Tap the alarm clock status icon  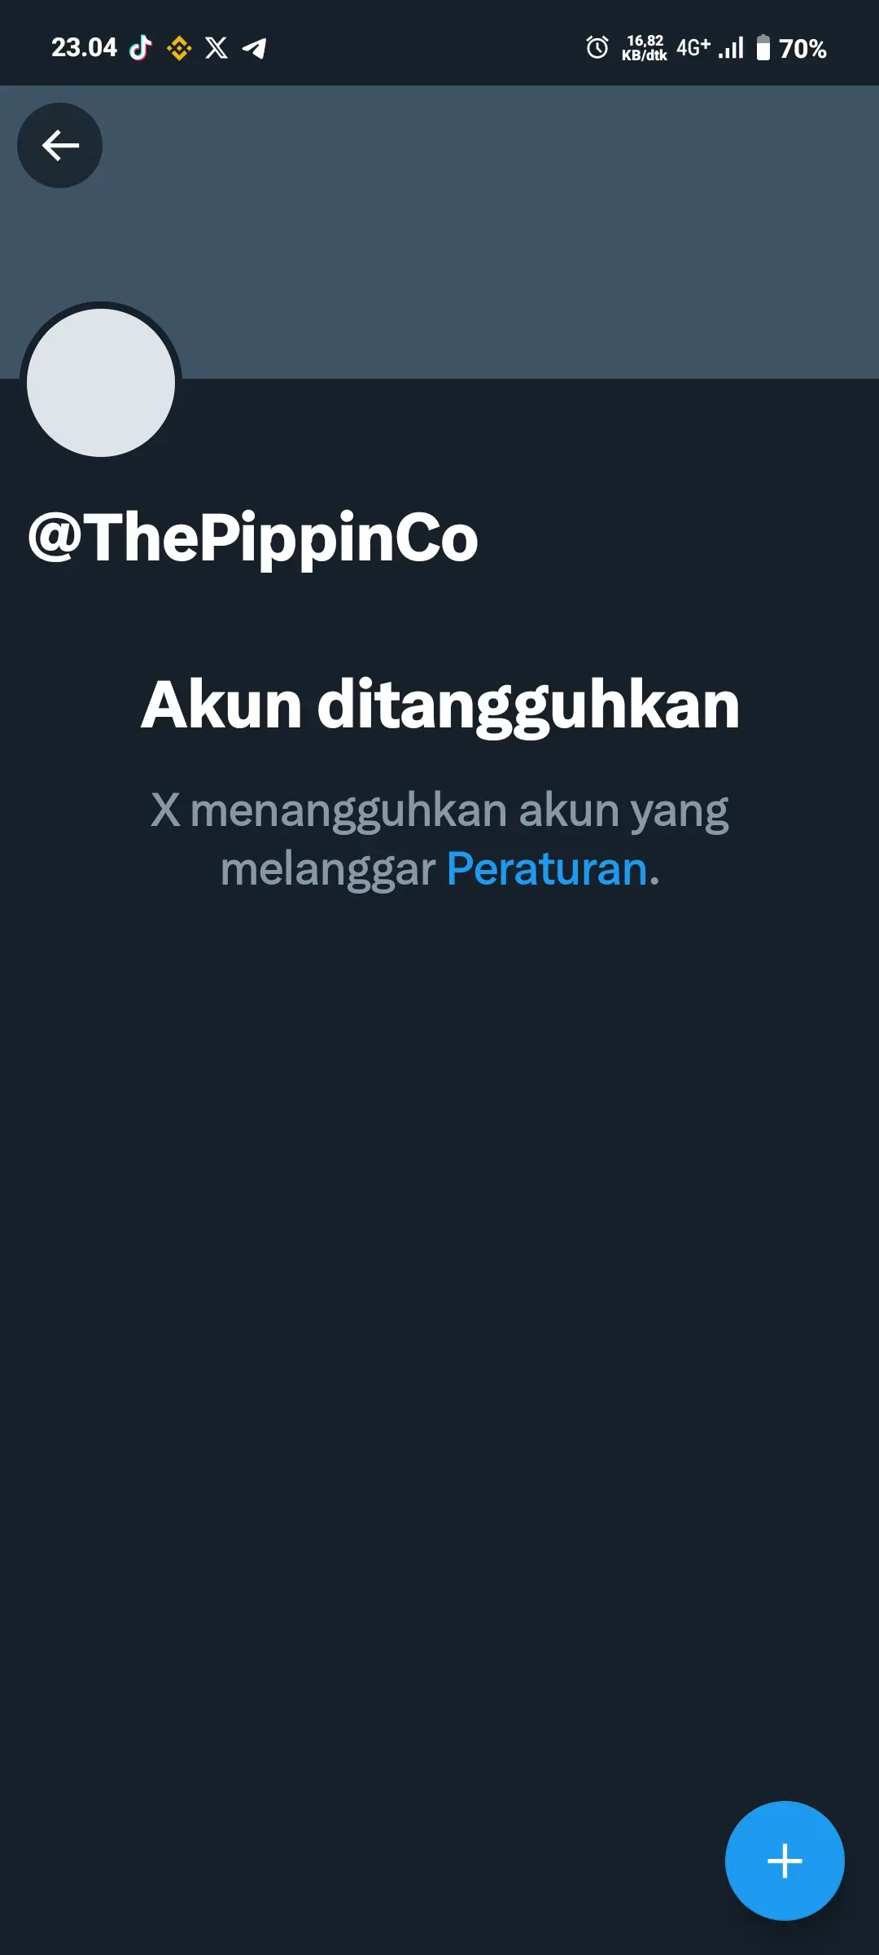click(597, 48)
